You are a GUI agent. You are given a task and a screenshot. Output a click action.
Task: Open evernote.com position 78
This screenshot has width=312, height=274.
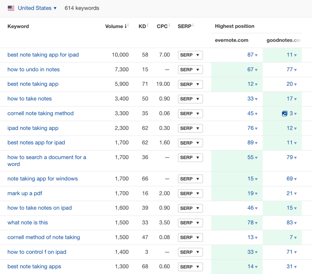[x=252, y=223]
